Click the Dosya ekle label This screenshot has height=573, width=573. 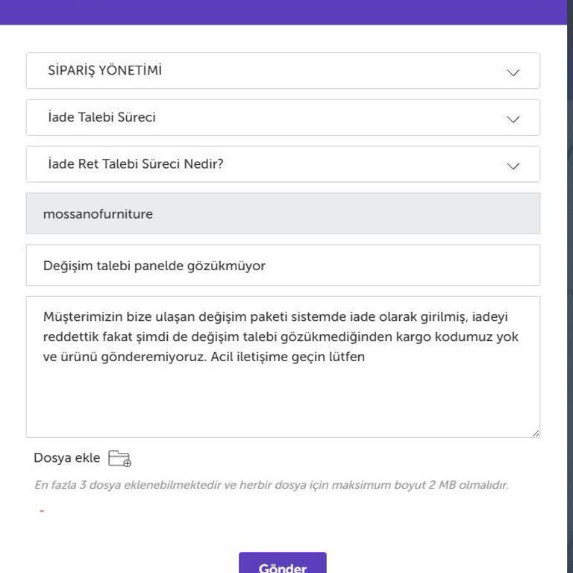click(x=66, y=458)
